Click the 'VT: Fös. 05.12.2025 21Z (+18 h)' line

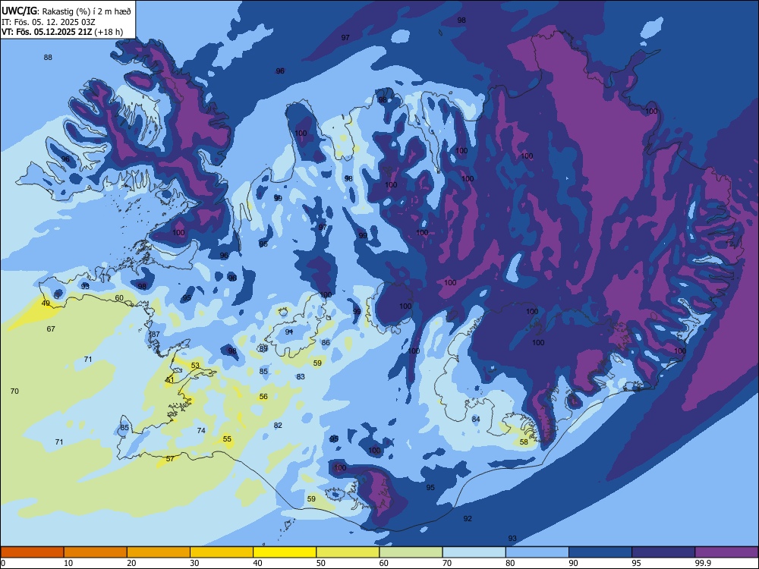click(x=62, y=32)
